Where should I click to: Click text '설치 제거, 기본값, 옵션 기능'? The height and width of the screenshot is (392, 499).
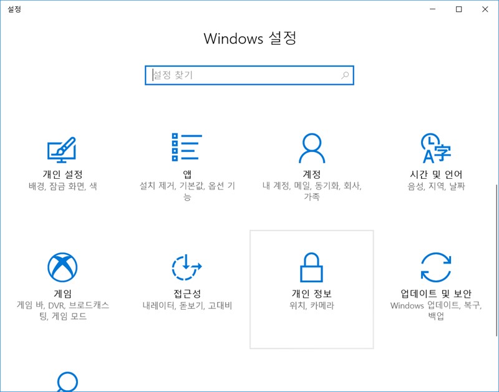pos(187,191)
